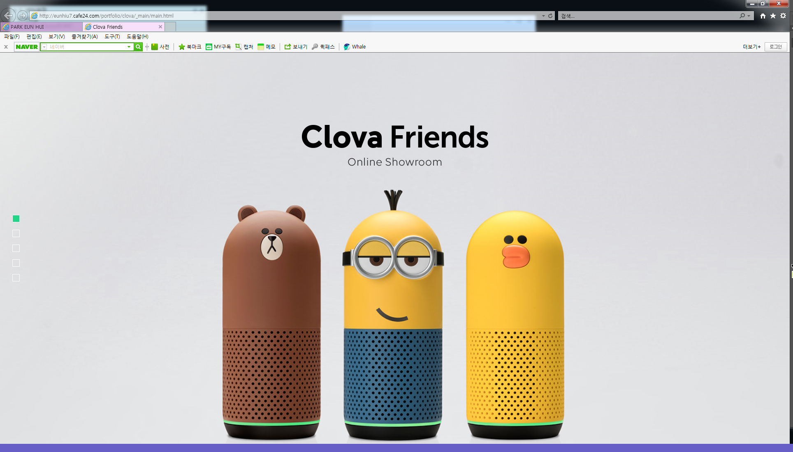Image resolution: width=793 pixels, height=452 pixels.
Task: Open a new blank tab
Action: (170, 27)
